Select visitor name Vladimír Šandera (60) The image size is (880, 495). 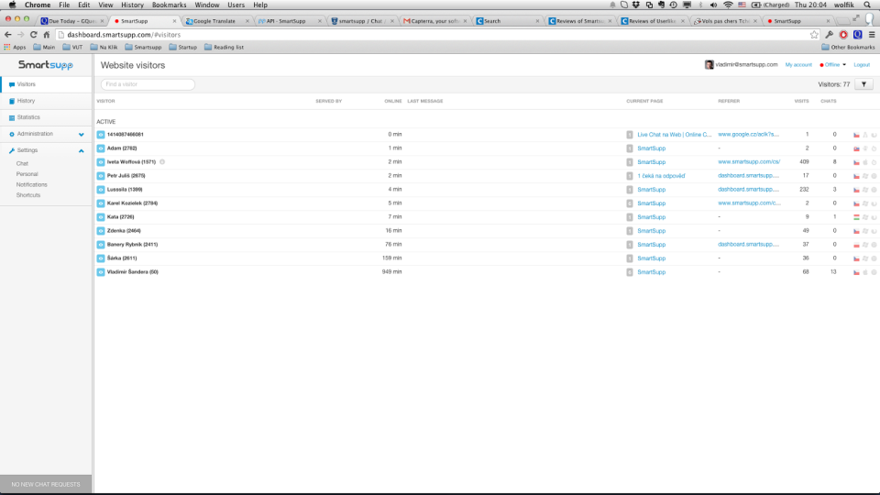132,272
